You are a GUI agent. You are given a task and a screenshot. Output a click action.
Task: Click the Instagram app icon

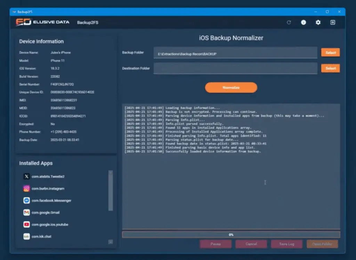point(27,188)
